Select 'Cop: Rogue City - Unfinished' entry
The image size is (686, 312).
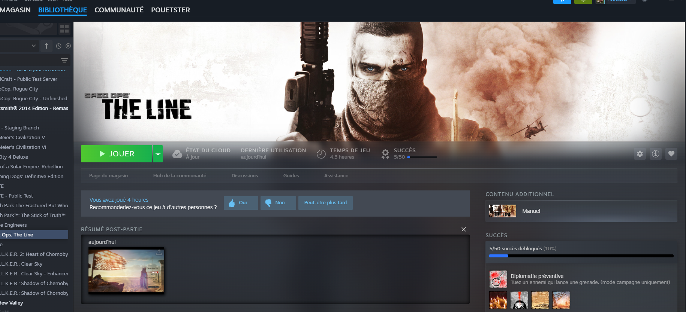click(34, 99)
